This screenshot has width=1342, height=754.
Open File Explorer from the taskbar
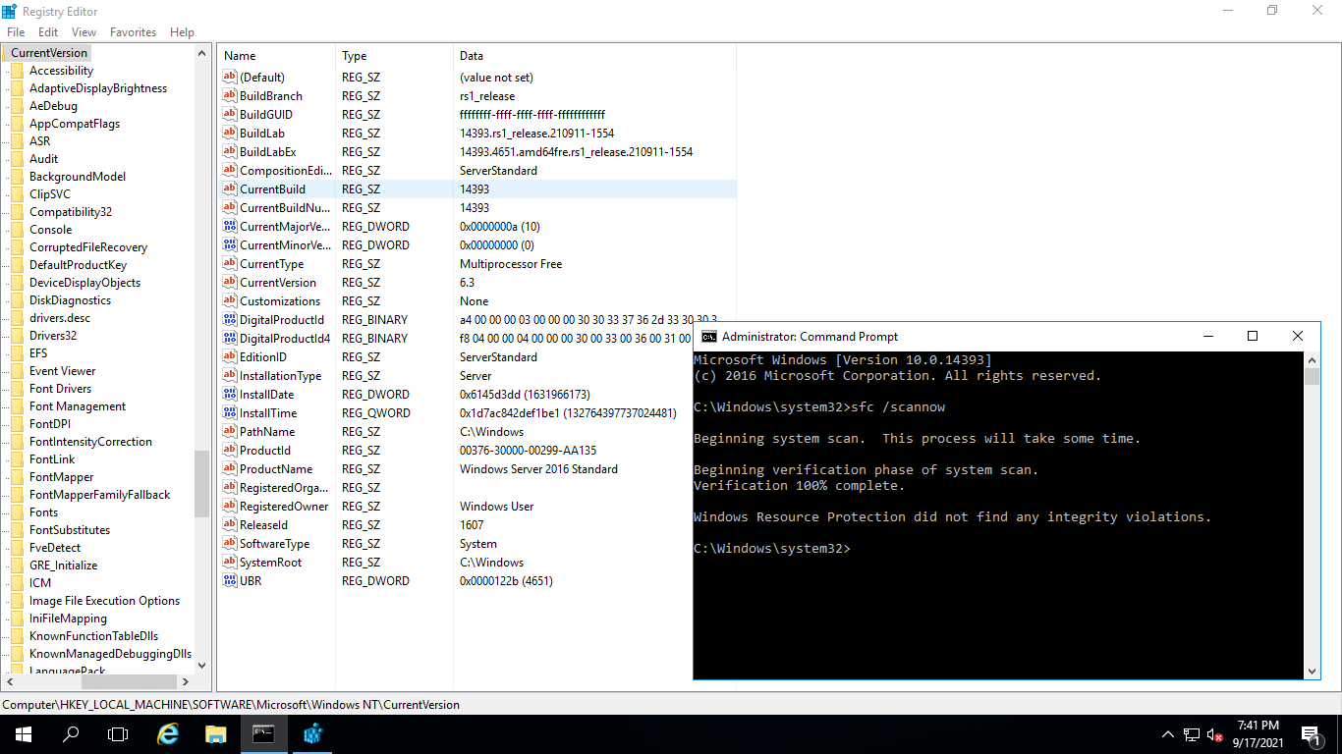tap(216, 733)
